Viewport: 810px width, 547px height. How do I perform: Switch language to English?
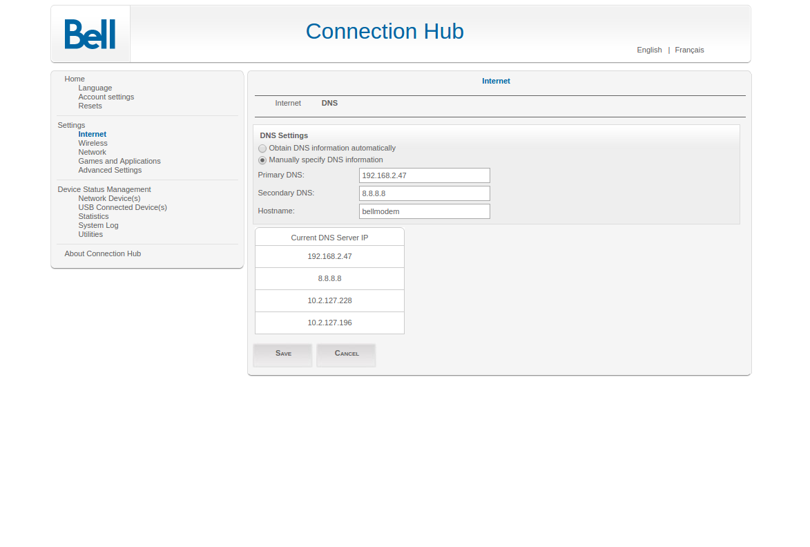click(x=649, y=50)
